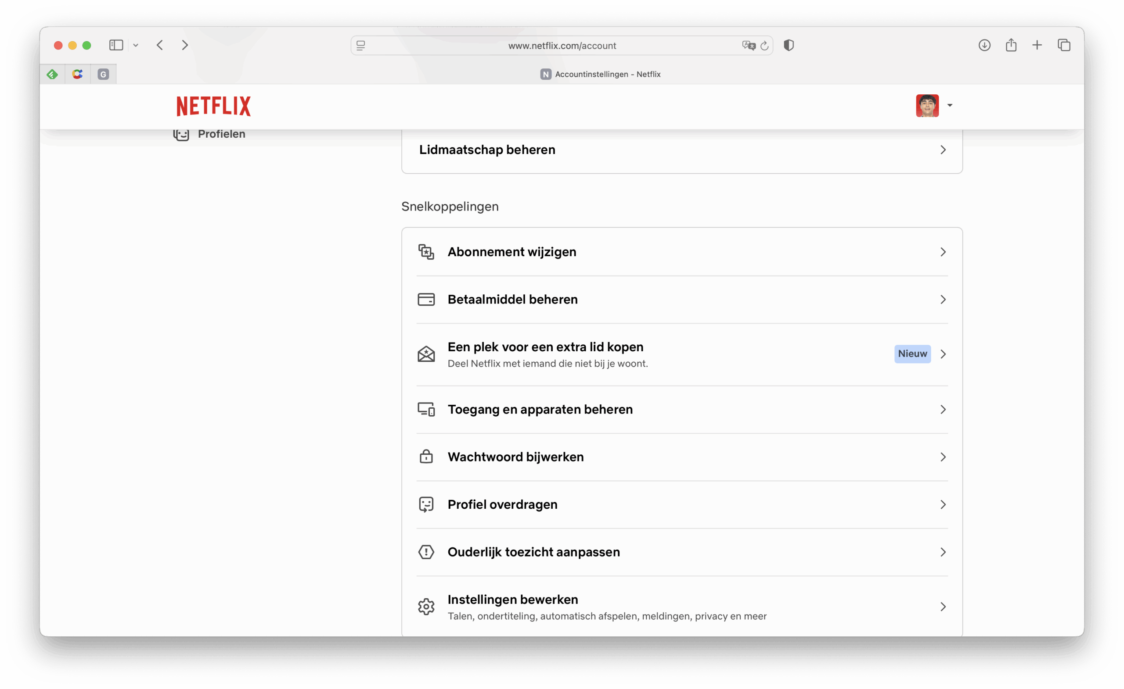Show Safari downloads
The image size is (1124, 689).
click(984, 45)
